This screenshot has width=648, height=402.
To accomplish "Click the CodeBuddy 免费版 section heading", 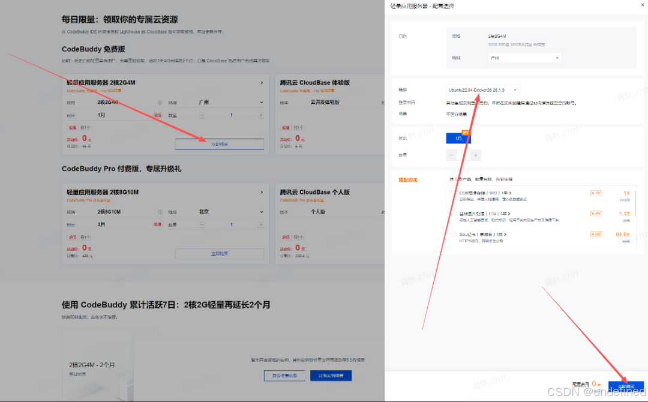I will coord(94,49).
